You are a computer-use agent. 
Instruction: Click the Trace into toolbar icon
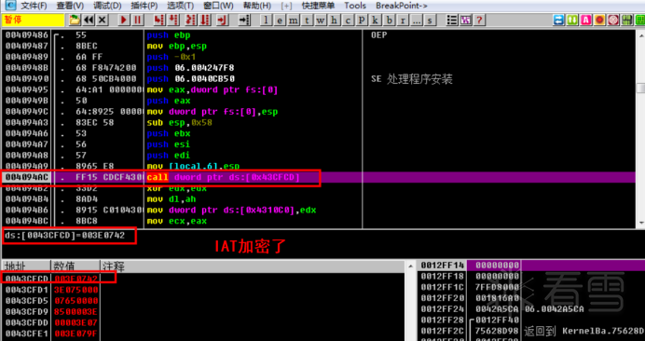click(191, 20)
